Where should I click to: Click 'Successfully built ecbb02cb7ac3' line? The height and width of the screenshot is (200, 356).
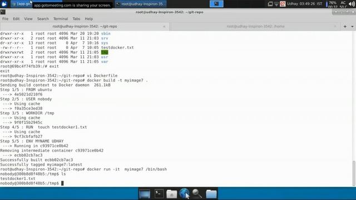[37, 160]
